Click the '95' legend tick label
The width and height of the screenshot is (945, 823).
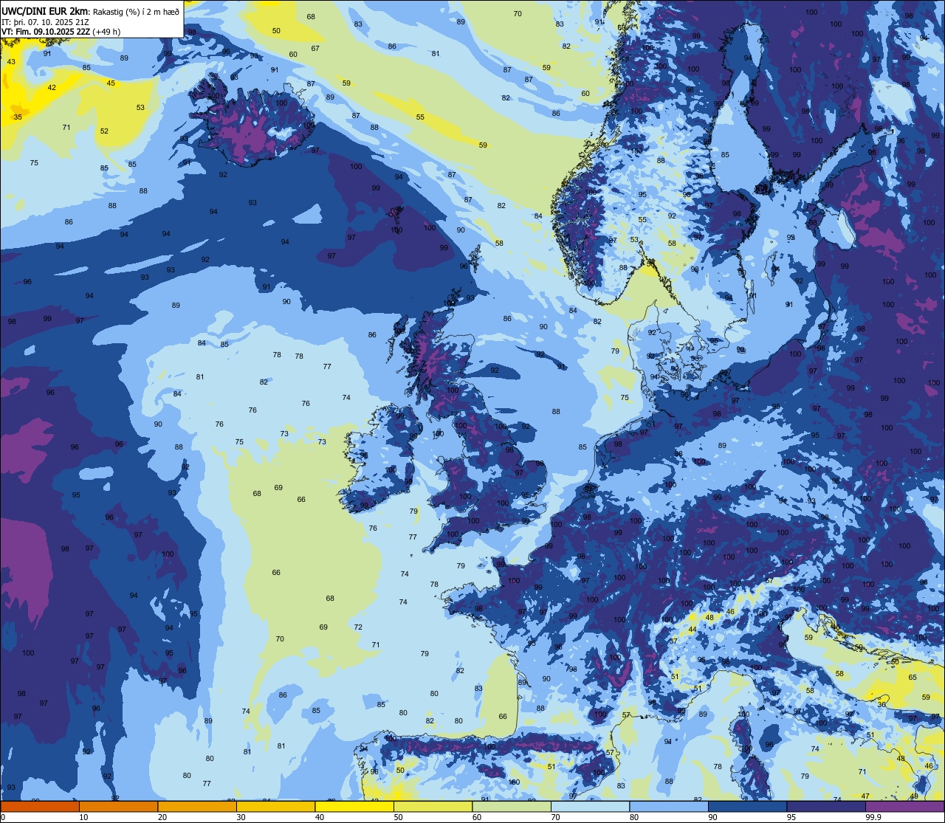(791, 817)
